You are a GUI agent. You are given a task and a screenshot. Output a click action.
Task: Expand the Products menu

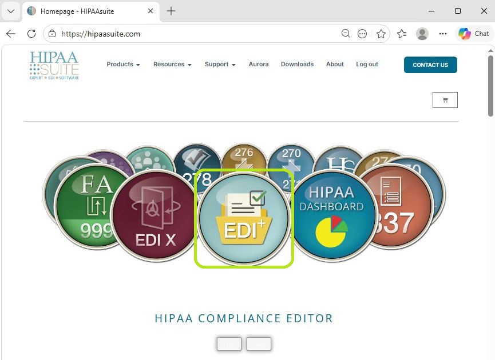[123, 65]
